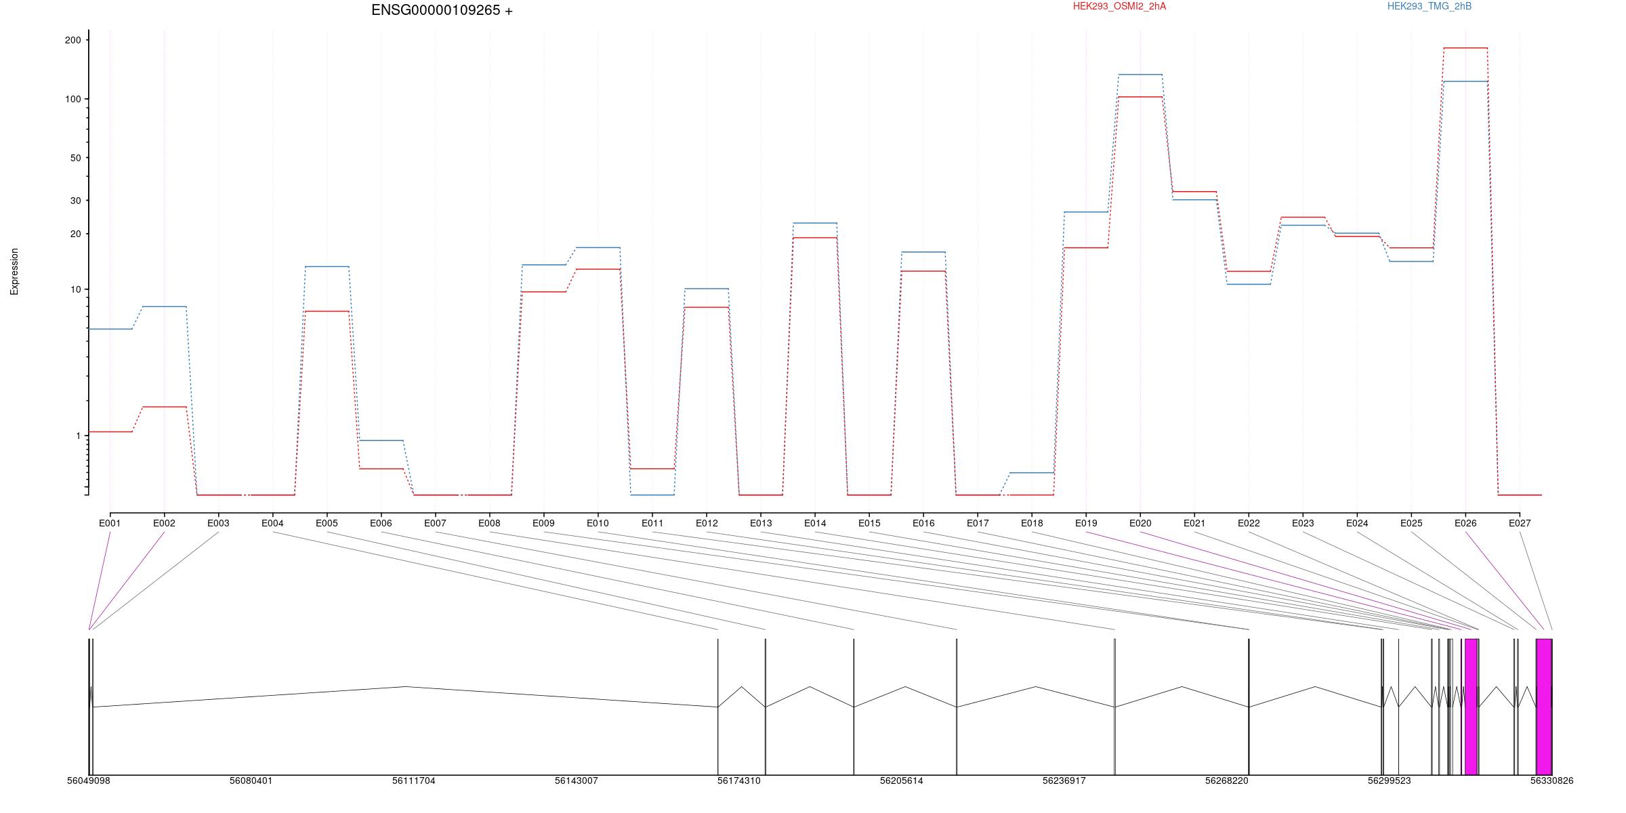Click exon label E026
The height and width of the screenshot is (813, 1626).
pos(1465,523)
